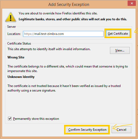The image size is (138, 139).
Task: Click the yellow warning triangle icon
Action: pyautogui.click(x=11, y=17)
